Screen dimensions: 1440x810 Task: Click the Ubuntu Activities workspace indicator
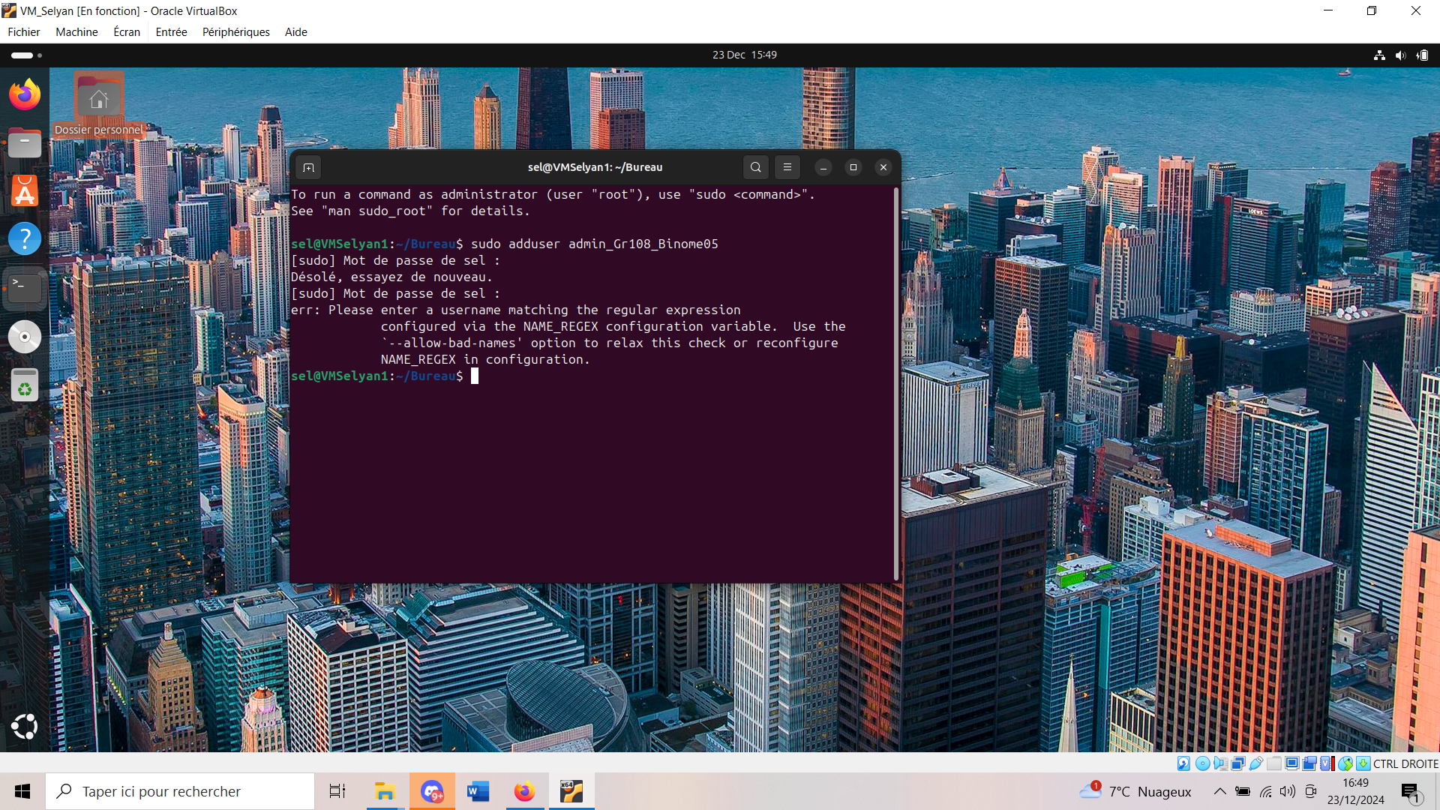[27, 55]
